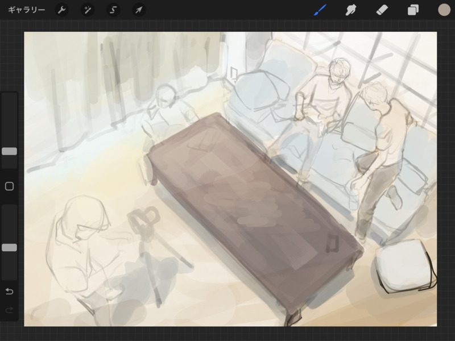Activate the Transform arrow tool
The width and height of the screenshot is (455, 341).
pos(139,10)
